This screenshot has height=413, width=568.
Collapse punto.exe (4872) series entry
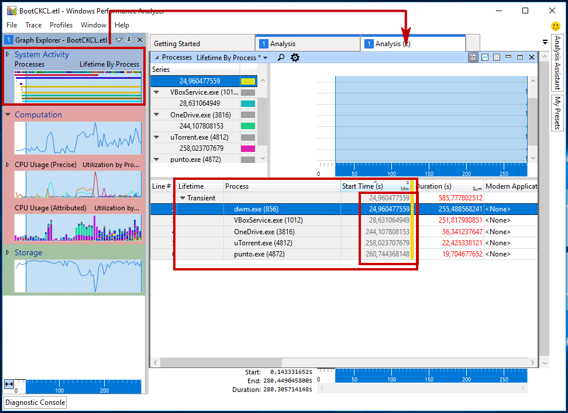click(157, 159)
